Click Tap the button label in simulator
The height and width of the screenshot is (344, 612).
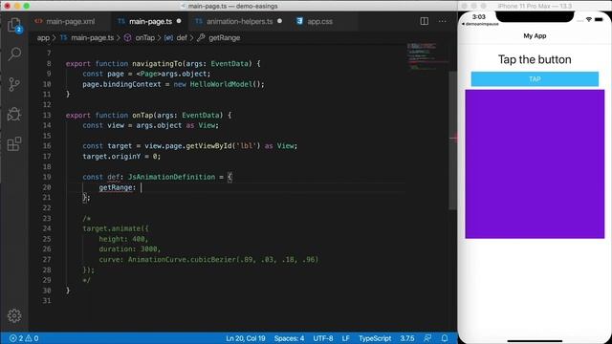[535, 59]
